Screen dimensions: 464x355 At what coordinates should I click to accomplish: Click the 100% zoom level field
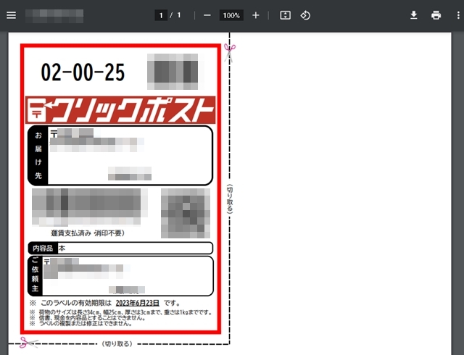(231, 15)
